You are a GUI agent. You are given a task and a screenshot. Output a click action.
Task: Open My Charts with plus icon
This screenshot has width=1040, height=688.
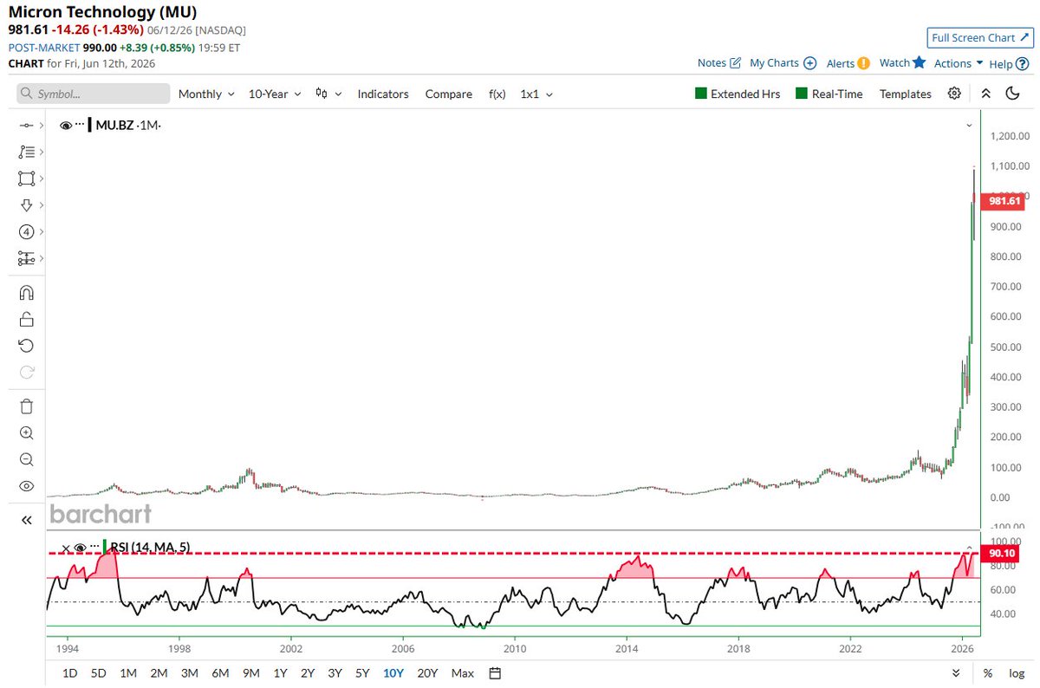(783, 62)
